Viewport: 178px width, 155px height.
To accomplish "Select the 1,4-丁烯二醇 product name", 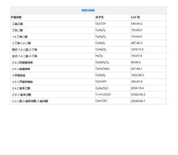I will 20,37.
